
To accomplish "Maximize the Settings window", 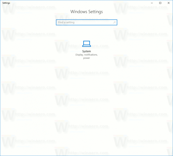I will pos(160,3).
